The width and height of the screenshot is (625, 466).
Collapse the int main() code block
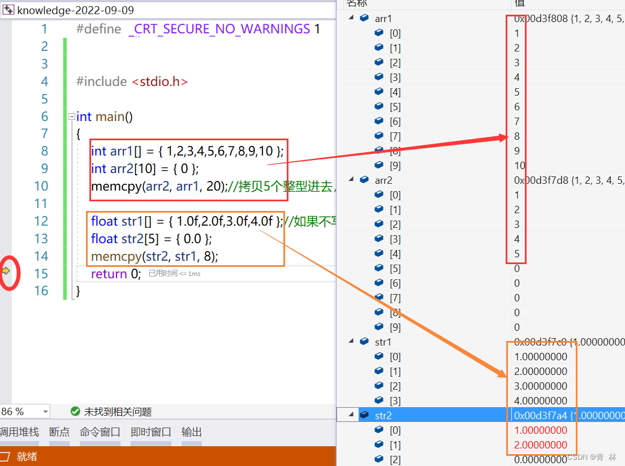[x=72, y=117]
